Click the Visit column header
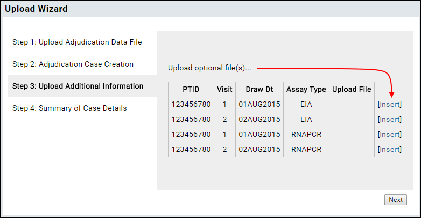This screenshot has width=421, height=218. tap(224, 90)
